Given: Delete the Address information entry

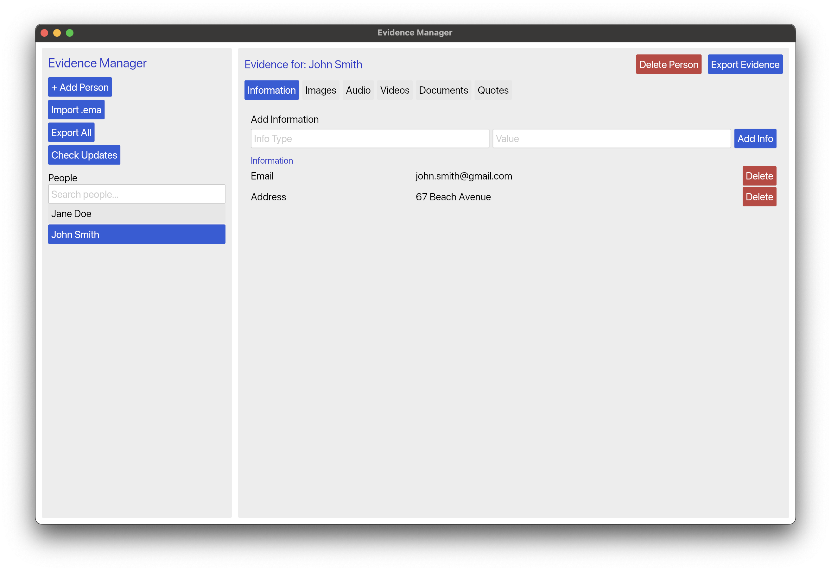Looking at the screenshot, I should click(759, 197).
